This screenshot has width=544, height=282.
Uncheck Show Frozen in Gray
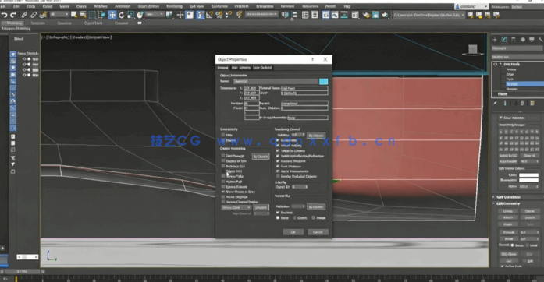(223, 191)
